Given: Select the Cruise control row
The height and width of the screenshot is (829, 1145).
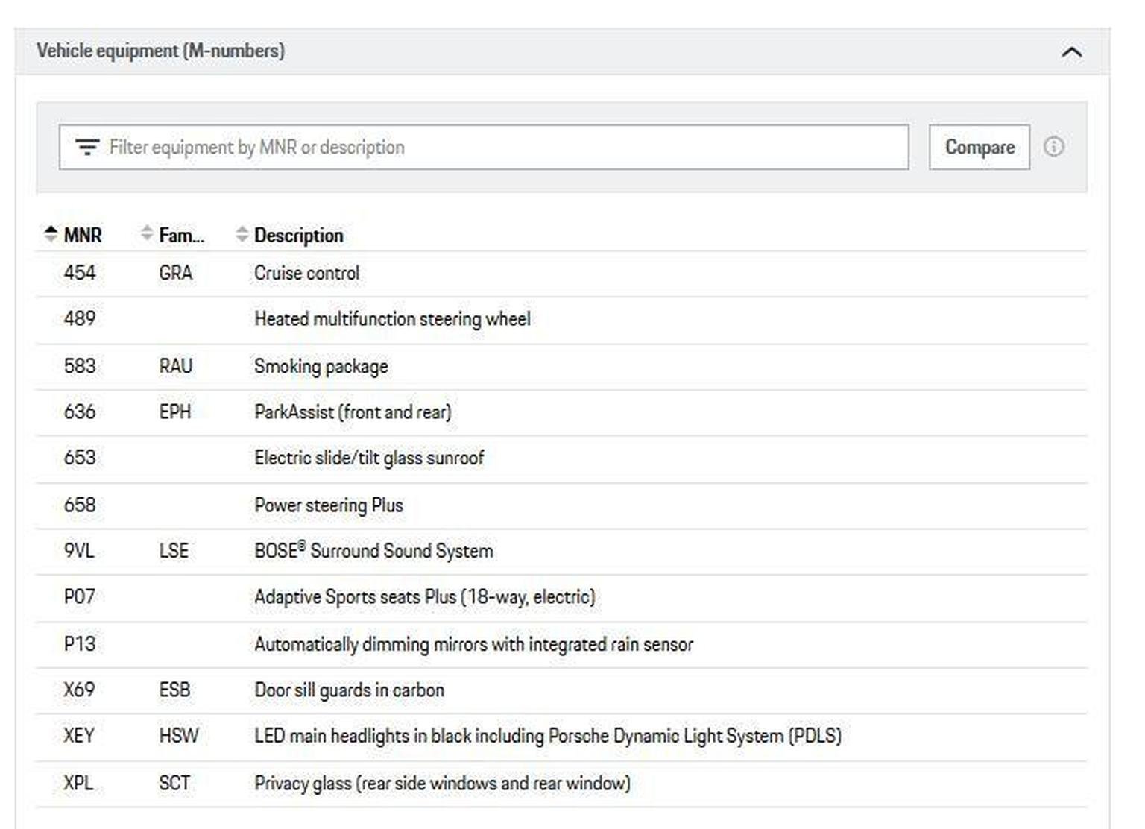Looking at the screenshot, I should point(561,274).
